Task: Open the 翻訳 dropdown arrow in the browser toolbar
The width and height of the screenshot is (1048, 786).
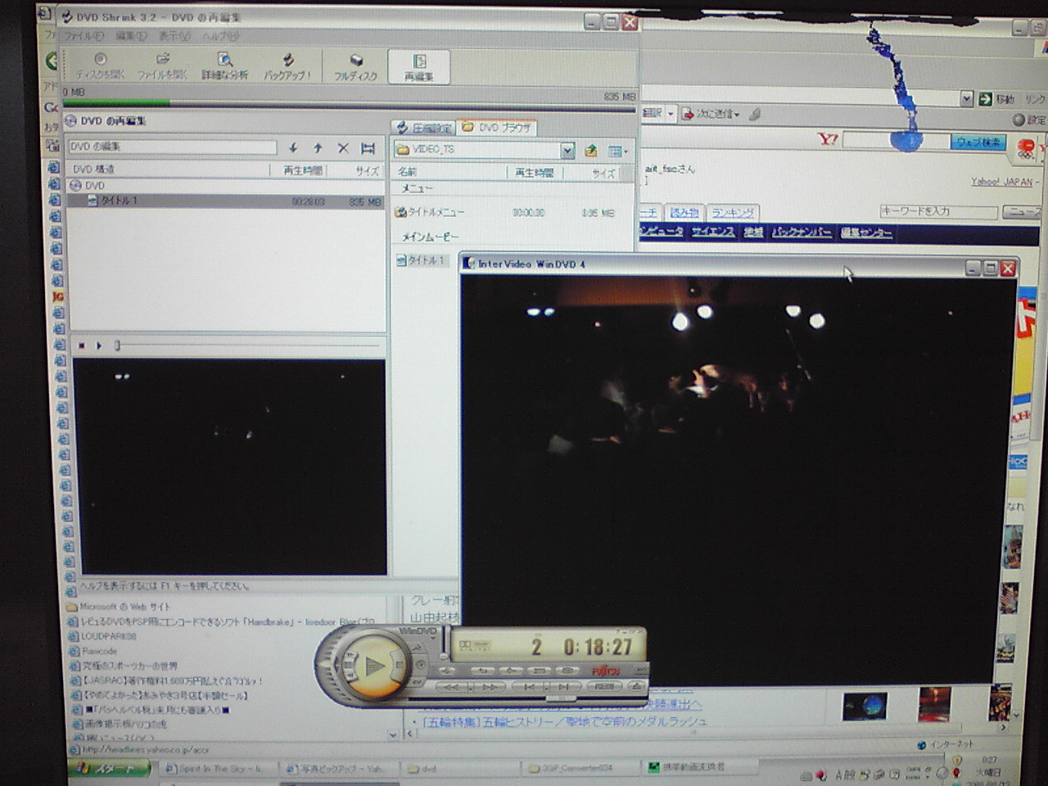Action: point(671,113)
